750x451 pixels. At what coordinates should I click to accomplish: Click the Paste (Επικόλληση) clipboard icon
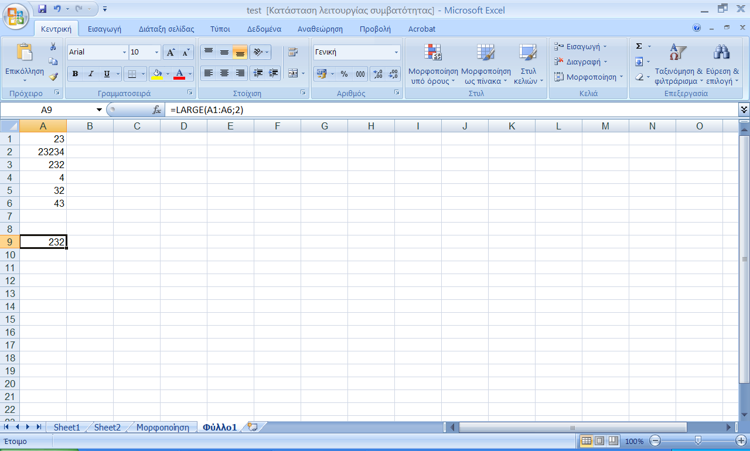pos(25,52)
